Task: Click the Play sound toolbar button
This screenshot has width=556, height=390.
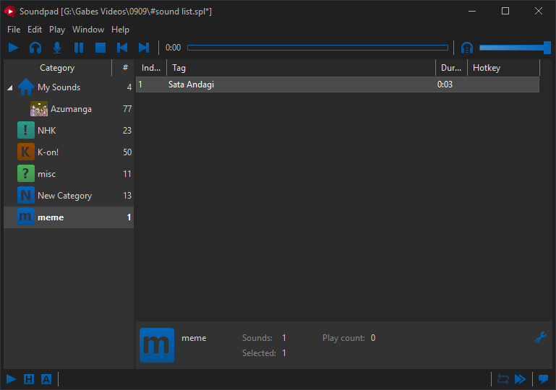Action: [14, 48]
